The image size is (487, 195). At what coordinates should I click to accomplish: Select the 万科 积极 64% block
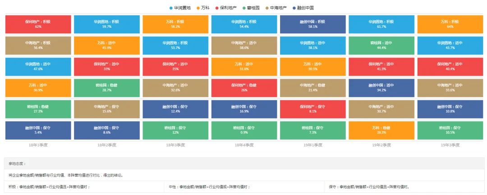[450, 24]
